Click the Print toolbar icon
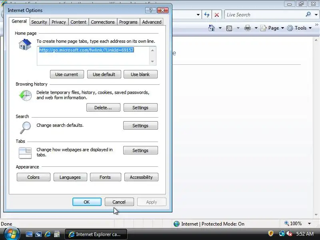The width and height of the screenshot is (320, 240). coord(247,28)
